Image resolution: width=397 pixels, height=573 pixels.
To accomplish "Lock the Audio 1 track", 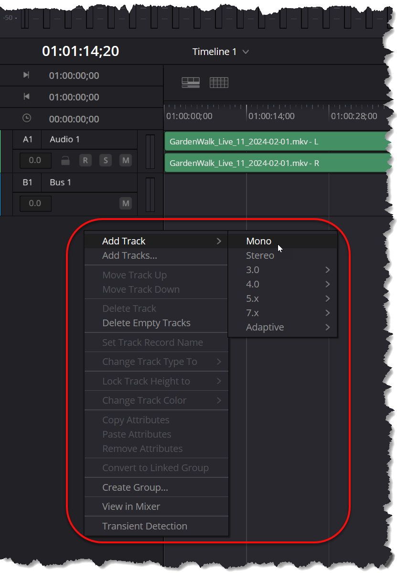I will pos(65,161).
